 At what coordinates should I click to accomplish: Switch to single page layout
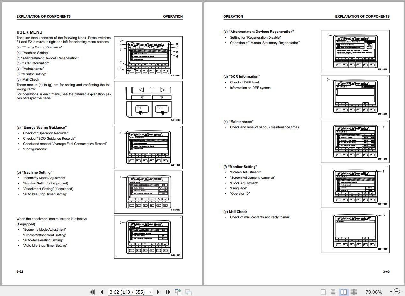323,292
